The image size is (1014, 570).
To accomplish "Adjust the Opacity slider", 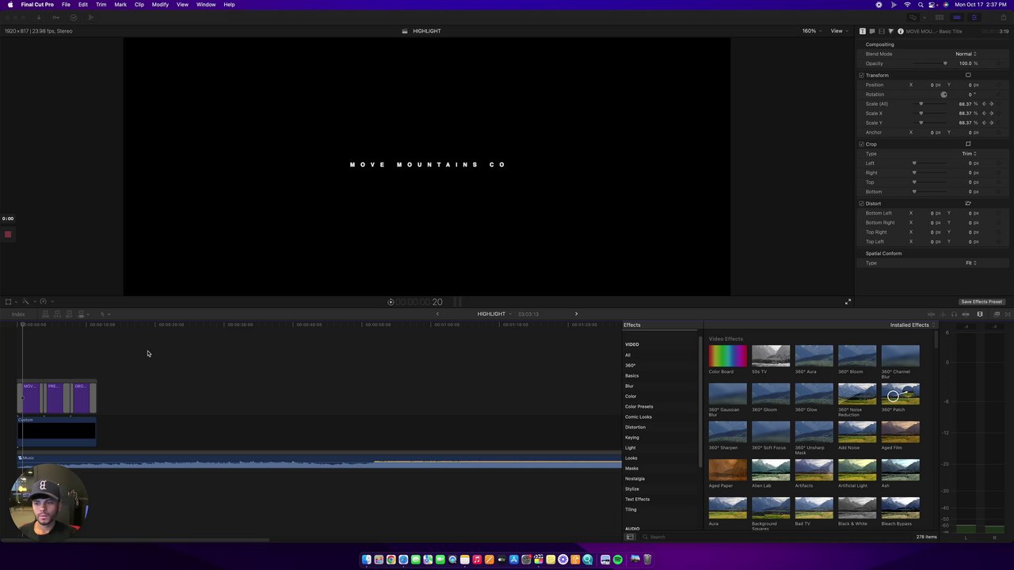I will tap(928, 63).
